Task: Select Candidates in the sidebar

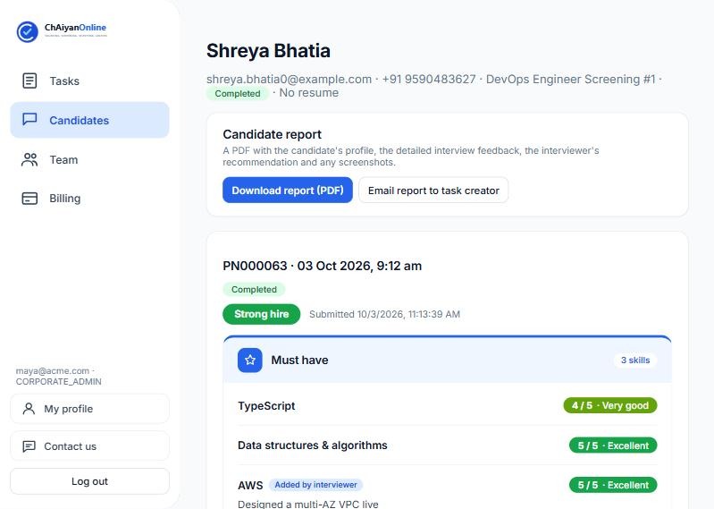Action: point(89,120)
